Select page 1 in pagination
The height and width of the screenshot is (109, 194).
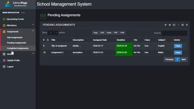coord(177,59)
